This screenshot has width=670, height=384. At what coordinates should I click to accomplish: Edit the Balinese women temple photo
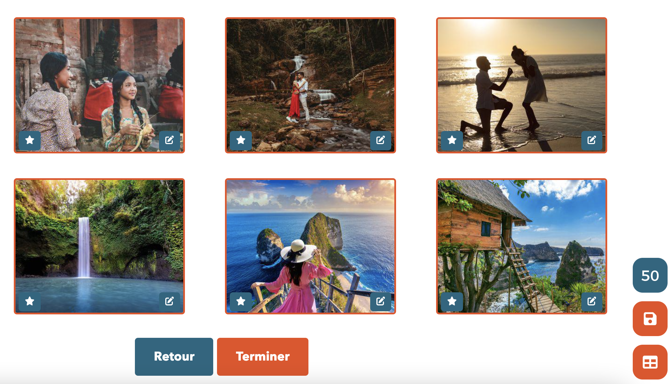pos(169,140)
